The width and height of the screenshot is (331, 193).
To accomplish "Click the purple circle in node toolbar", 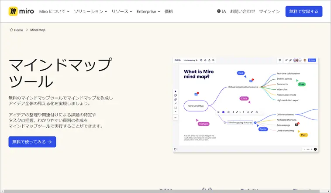I will pyautogui.click(x=223, y=112).
